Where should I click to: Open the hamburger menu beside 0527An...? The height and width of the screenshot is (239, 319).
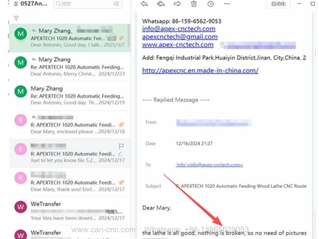[x=16, y=4]
